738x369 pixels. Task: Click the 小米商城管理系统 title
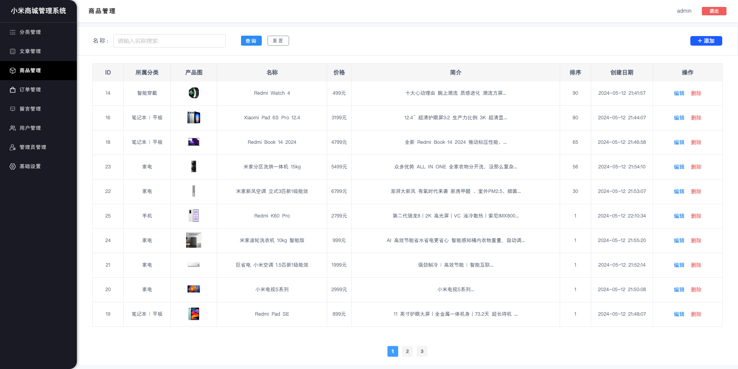[38, 11]
